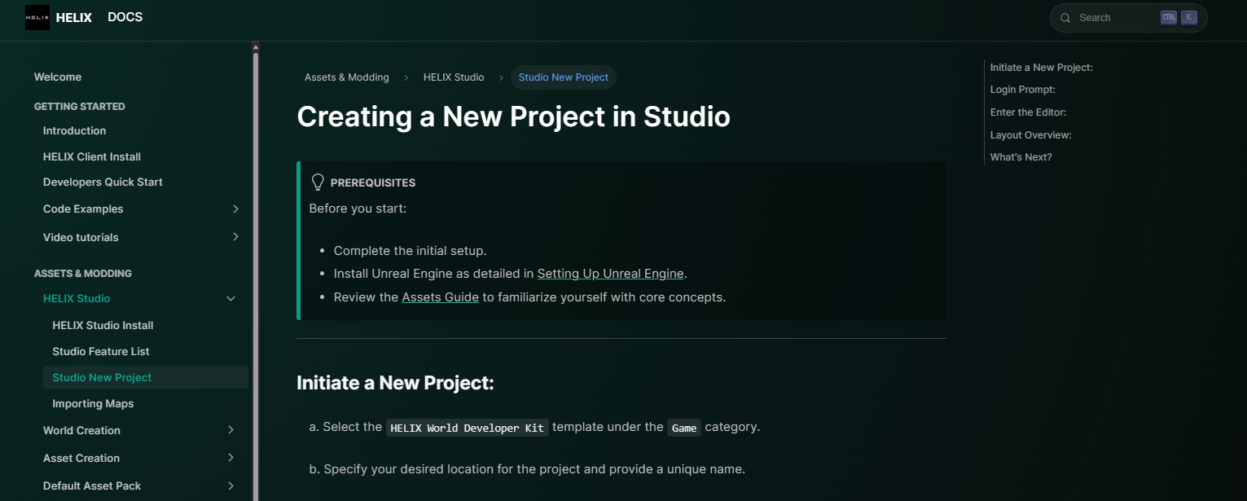Viewport: 1247px width, 501px height.
Task: Expand the Video tutorials section
Action: pos(235,237)
